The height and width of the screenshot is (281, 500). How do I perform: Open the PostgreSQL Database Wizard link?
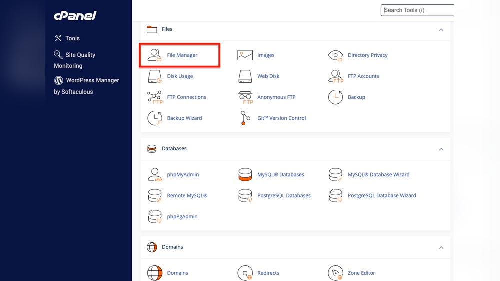tap(382, 195)
